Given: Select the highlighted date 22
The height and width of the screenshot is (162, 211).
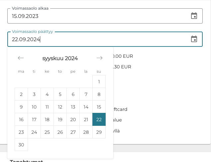Looking at the screenshot, I should click(x=99, y=120).
